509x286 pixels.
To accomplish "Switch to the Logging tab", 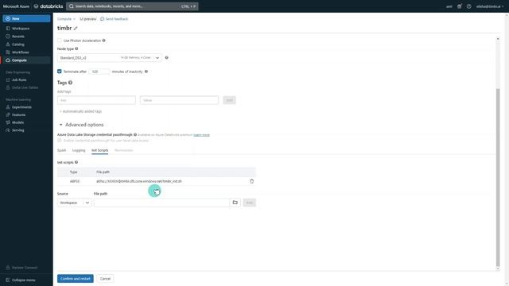I will (79, 150).
